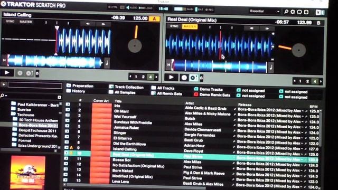The height and width of the screenshot is (190, 338).
Task: Disable MASTER on Deck B
Action: tap(190, 26)
